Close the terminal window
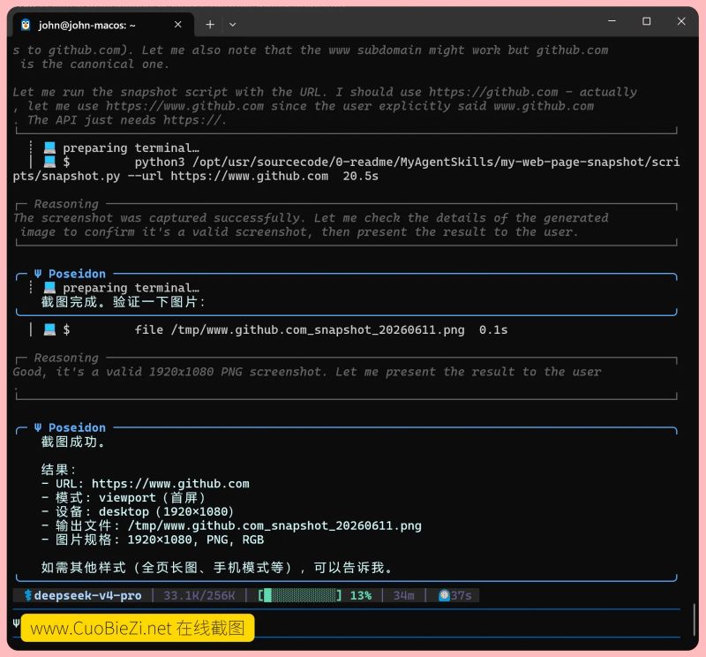This screenshot has width=706, height=657. point(680,20)
